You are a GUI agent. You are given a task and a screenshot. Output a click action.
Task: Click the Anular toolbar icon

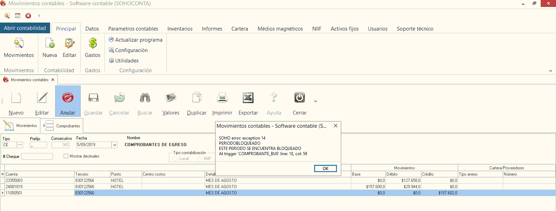pos(68,98)
